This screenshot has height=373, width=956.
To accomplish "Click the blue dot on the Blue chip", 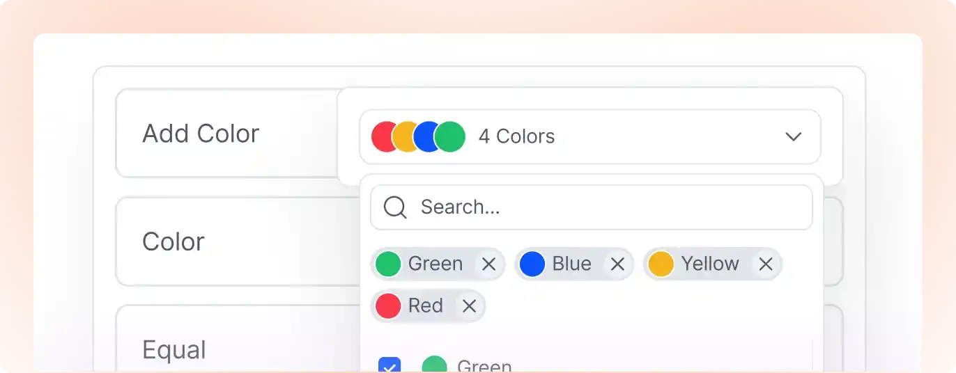I will (532, 264).
